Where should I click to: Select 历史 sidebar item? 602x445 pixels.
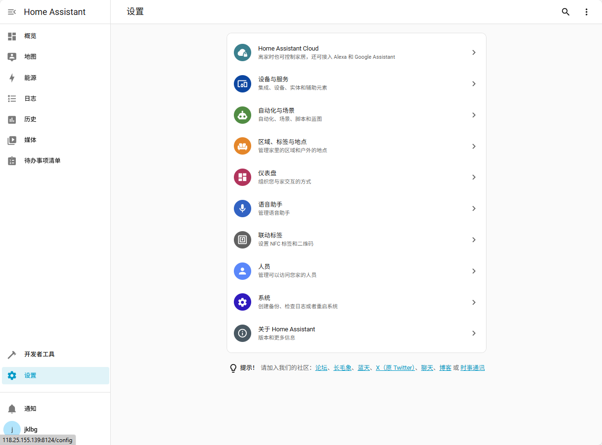[55, 119]
